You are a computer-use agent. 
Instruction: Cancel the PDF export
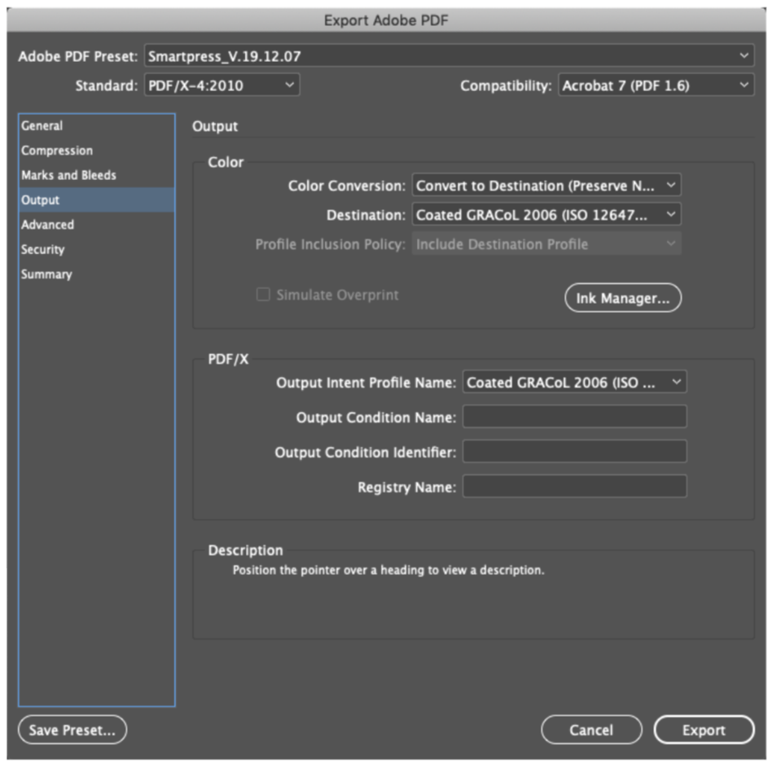tap(591, 730)
